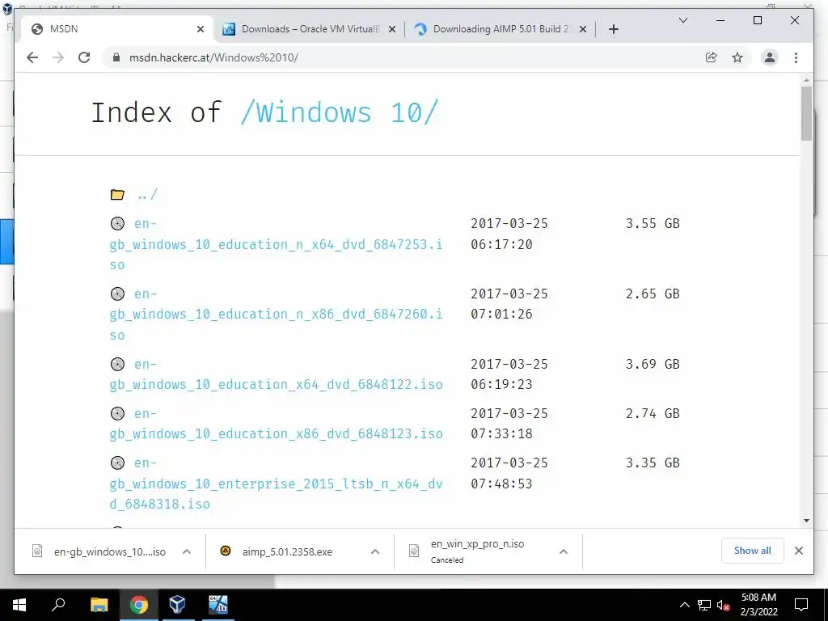Show hidden system tray icons
The height and width of the screenshot is (621, 828).
pos(684,605)
